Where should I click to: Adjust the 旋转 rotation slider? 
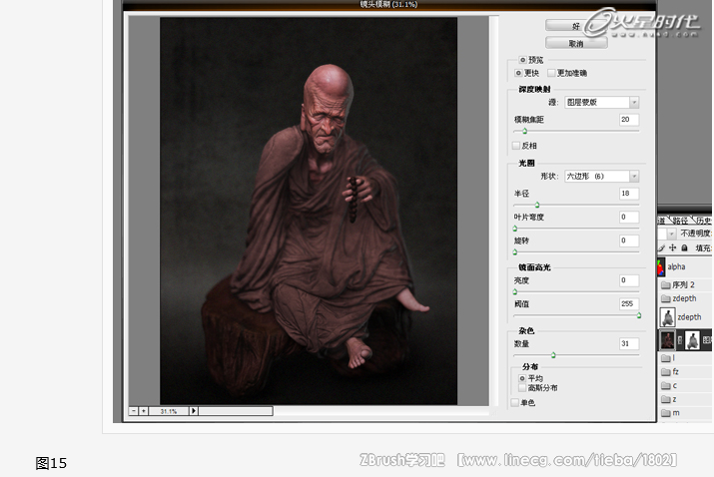[515, 251]
